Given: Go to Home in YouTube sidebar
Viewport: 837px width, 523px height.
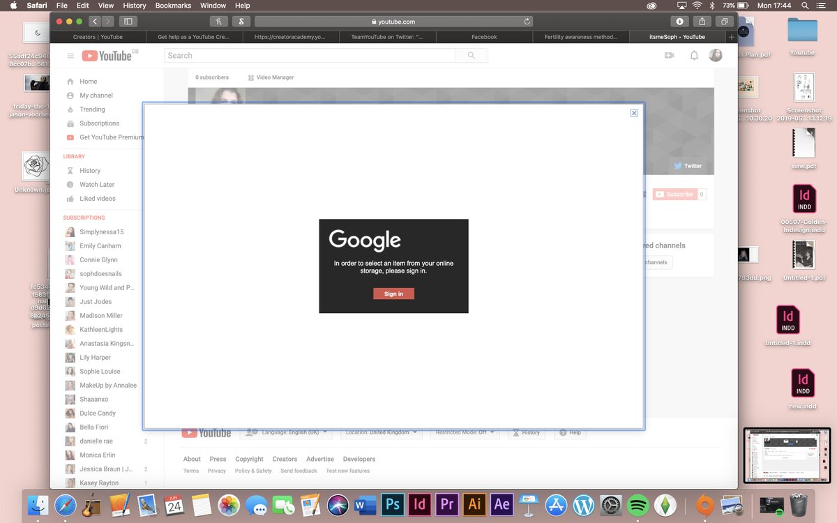Looking at the screenshot, I should click(88, 82).
